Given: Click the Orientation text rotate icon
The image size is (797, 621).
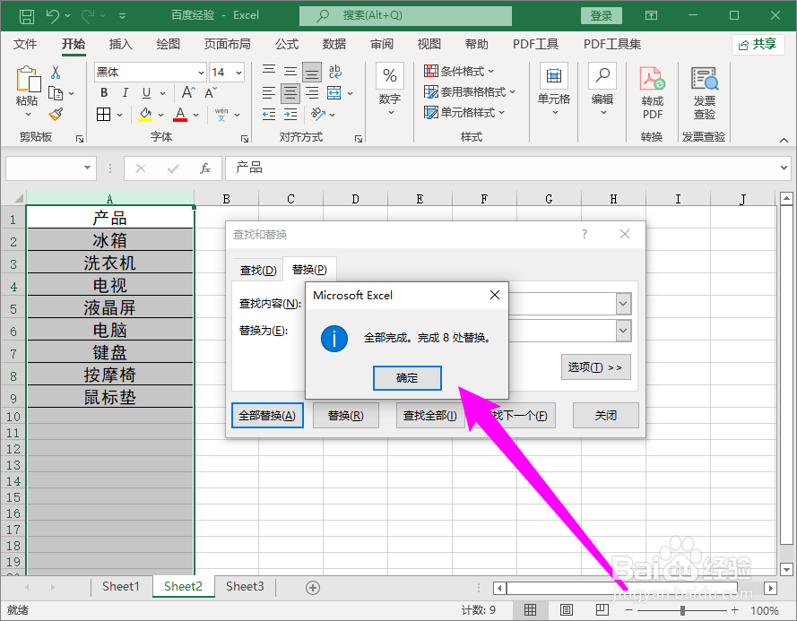Looking at the screenshot, I should tap(318, 115).
